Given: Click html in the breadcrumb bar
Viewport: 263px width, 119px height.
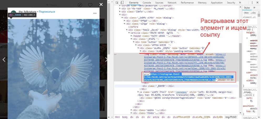Looking at the screenshot, I should (117, 117).
